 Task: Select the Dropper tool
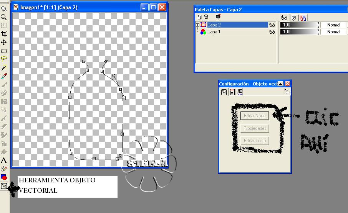(x=4, y=76)
